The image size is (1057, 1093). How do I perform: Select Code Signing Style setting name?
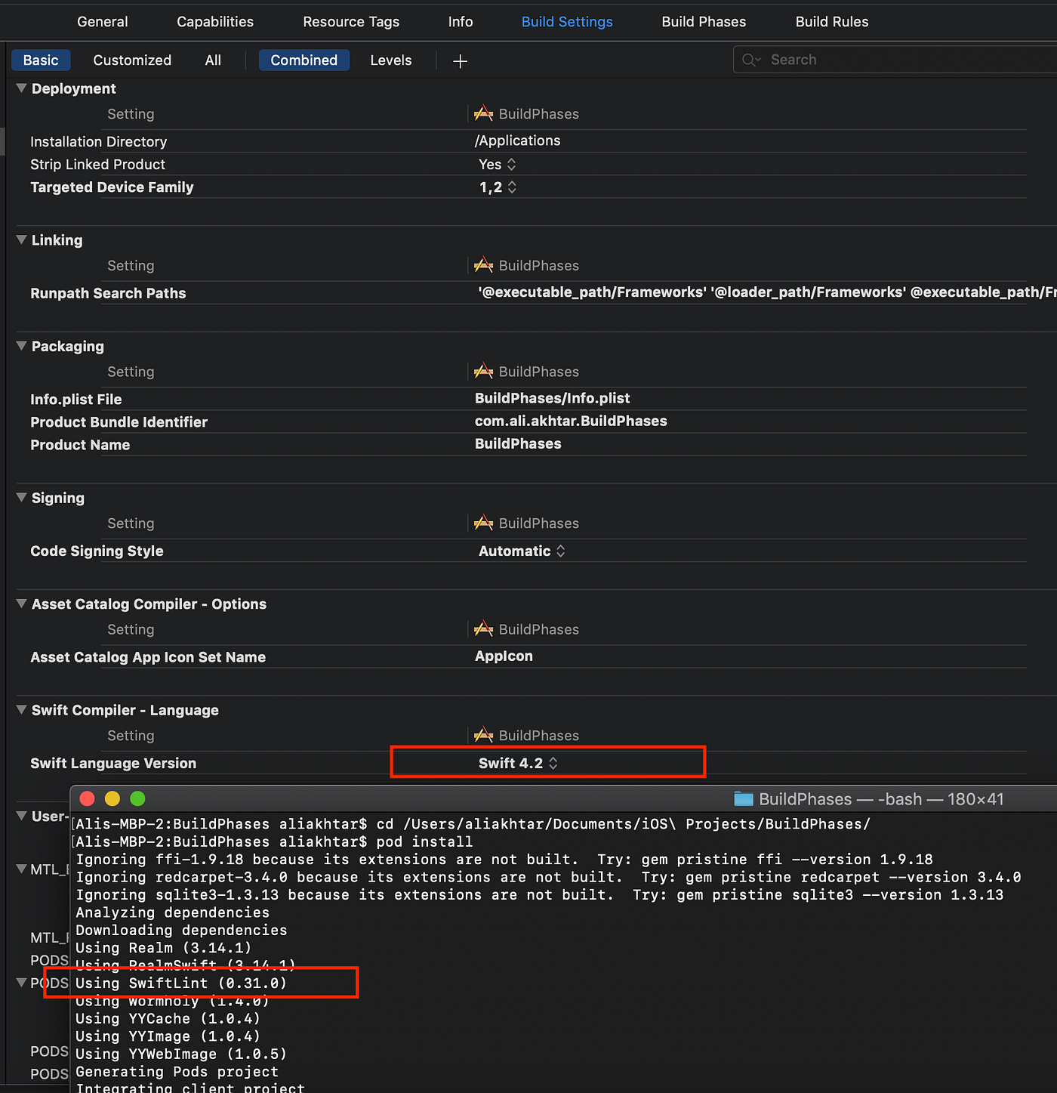[97, 551]
